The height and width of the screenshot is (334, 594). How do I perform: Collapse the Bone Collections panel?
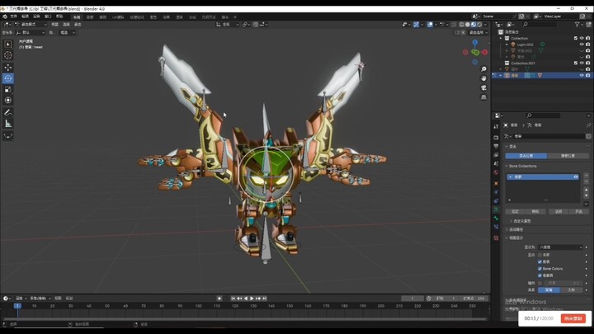pyautogui.click(x=507, y=166)
